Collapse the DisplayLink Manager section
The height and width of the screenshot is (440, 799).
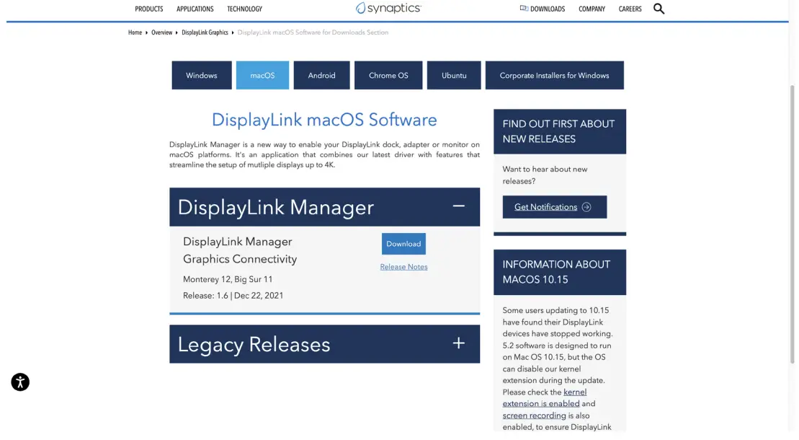(458, 206)
